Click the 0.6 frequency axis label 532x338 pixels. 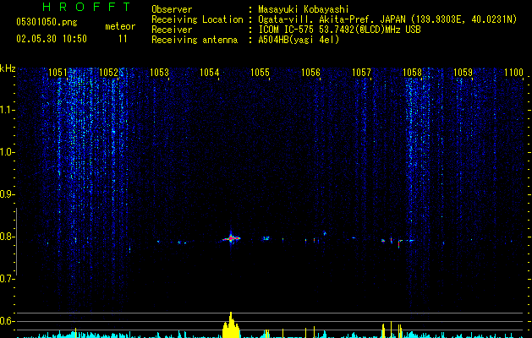pos(7,321)
